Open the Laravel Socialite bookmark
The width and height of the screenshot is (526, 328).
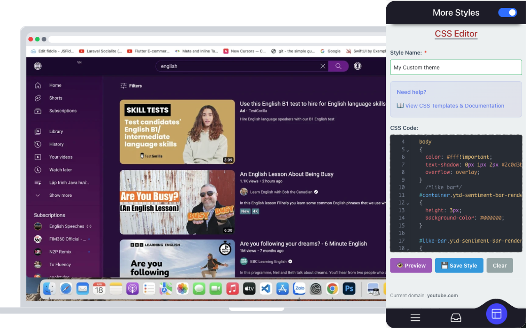tap(100, 51)
